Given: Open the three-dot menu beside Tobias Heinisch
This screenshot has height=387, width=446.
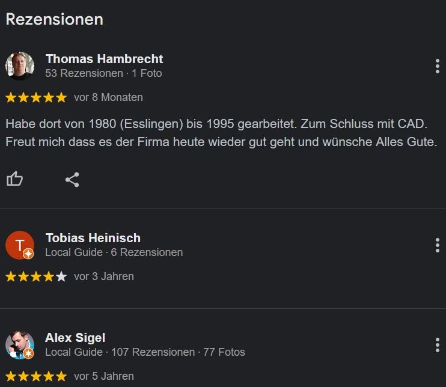Looking at the screenshot, I should [x=438, y=245].
